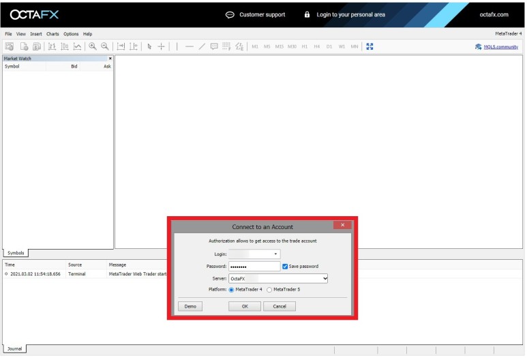Toggle chart shift icon

pos(134,46)
